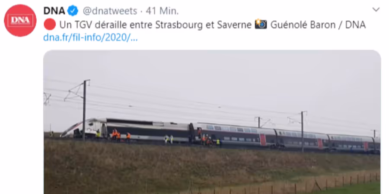Screen dimensions: 389x194
Task: Click the DNA account name
Action: (54, 11)
